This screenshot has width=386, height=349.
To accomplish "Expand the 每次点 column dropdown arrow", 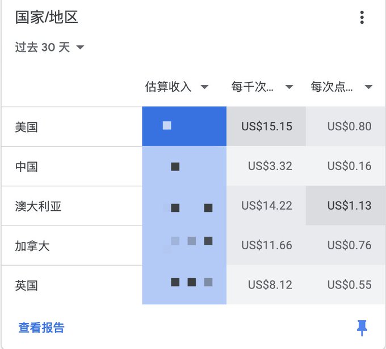I will tap(368, 87).
